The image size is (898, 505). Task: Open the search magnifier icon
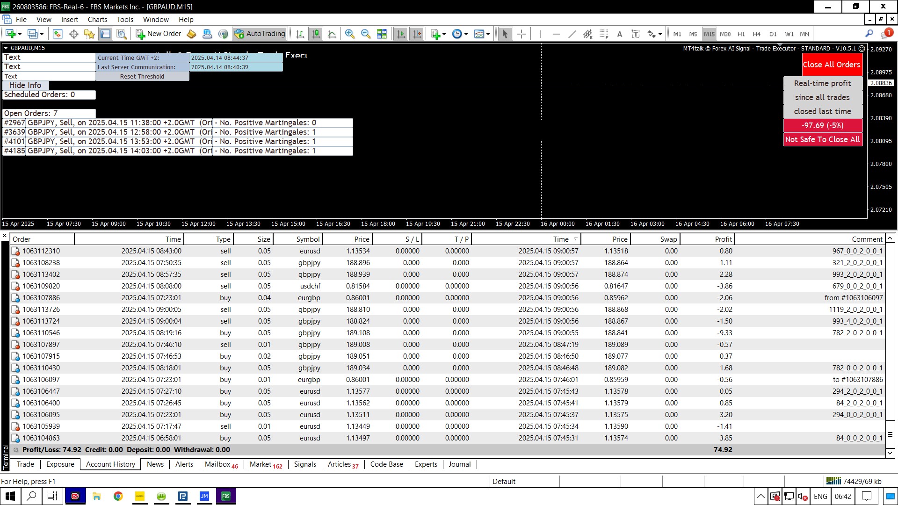(x=869, y=34)
